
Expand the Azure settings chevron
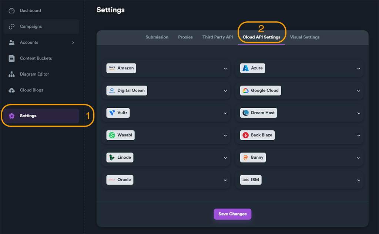(359, 69)
